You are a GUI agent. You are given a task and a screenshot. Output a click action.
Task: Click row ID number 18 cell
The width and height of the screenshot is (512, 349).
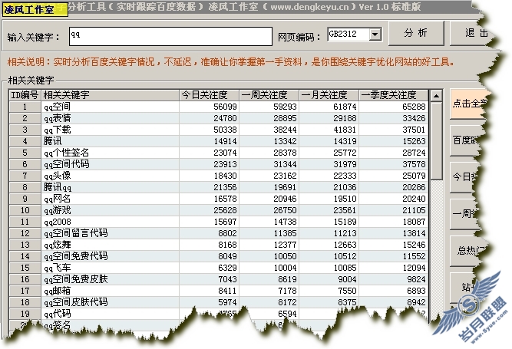coord(25,302)
